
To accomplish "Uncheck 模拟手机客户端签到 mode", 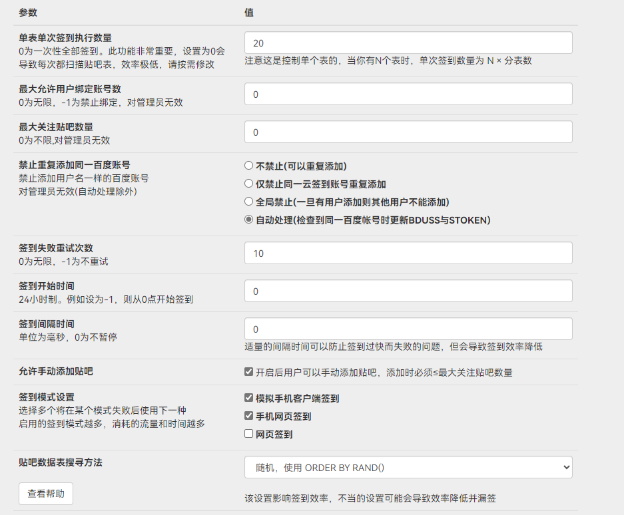I will click(x=249, y=399).
